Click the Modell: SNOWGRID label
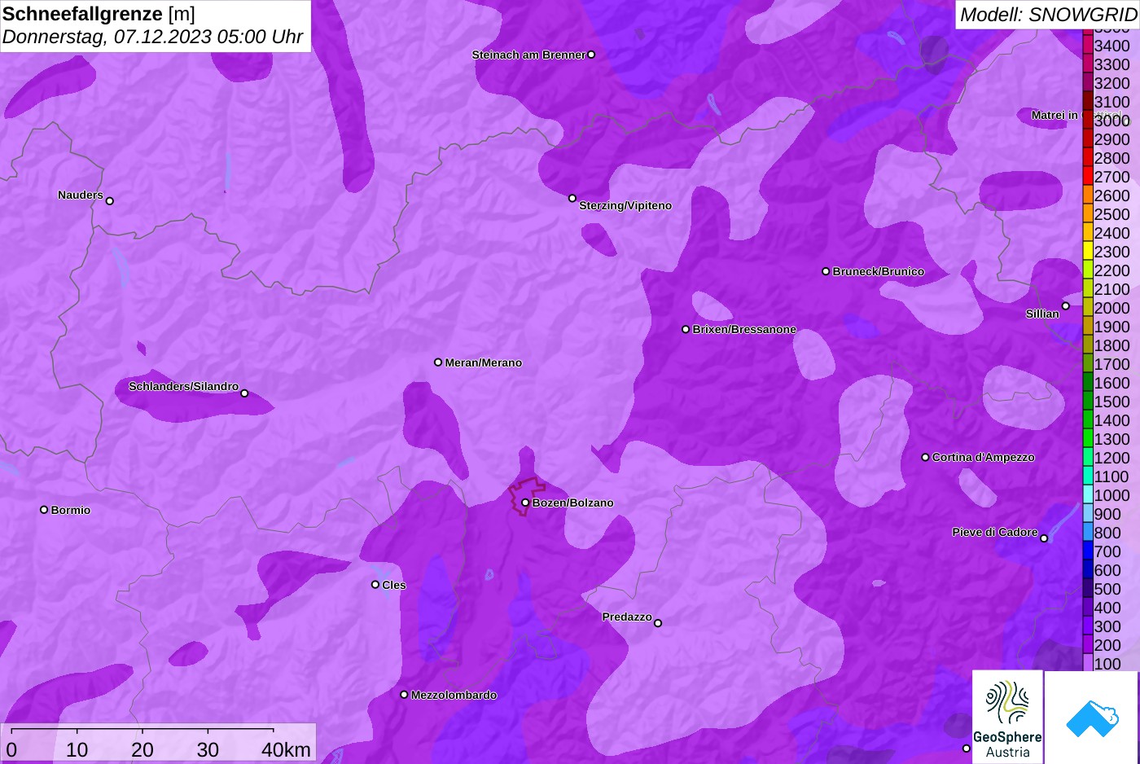This screenshot has width=1140, height=764. (x=1048, y=15)
